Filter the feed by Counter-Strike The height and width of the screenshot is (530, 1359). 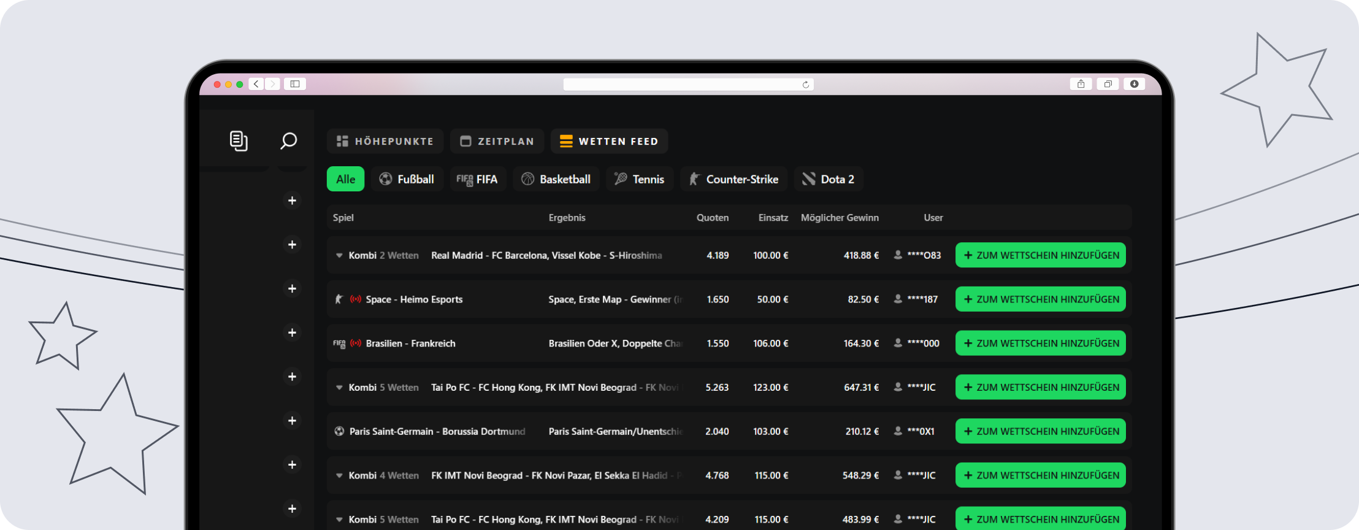(734, 179)
